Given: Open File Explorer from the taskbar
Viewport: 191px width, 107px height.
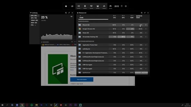Looking at the screenshot, I should [x=36, y=105].
